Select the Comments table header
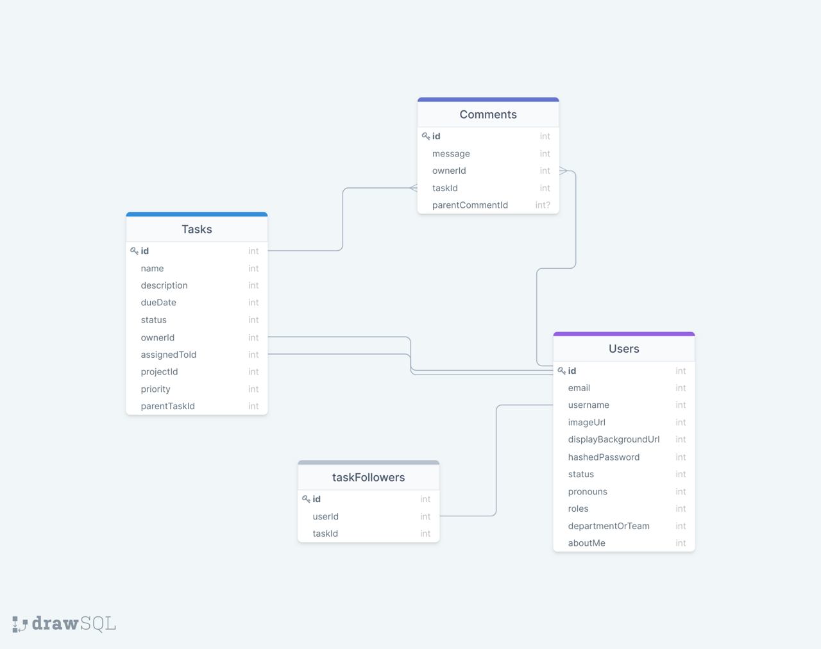This screenshot has height=649, width=821. tap(488, 115)
